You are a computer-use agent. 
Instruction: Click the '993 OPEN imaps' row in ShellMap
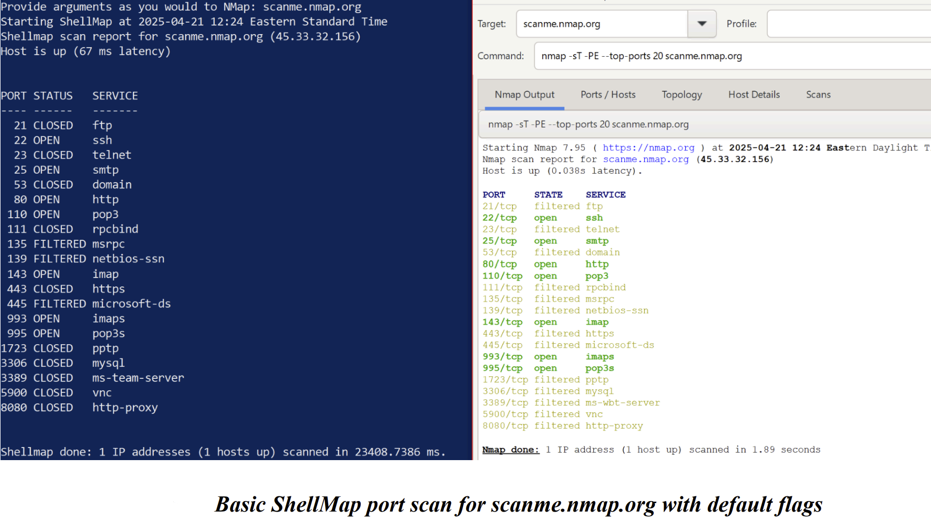pos(66,318)
